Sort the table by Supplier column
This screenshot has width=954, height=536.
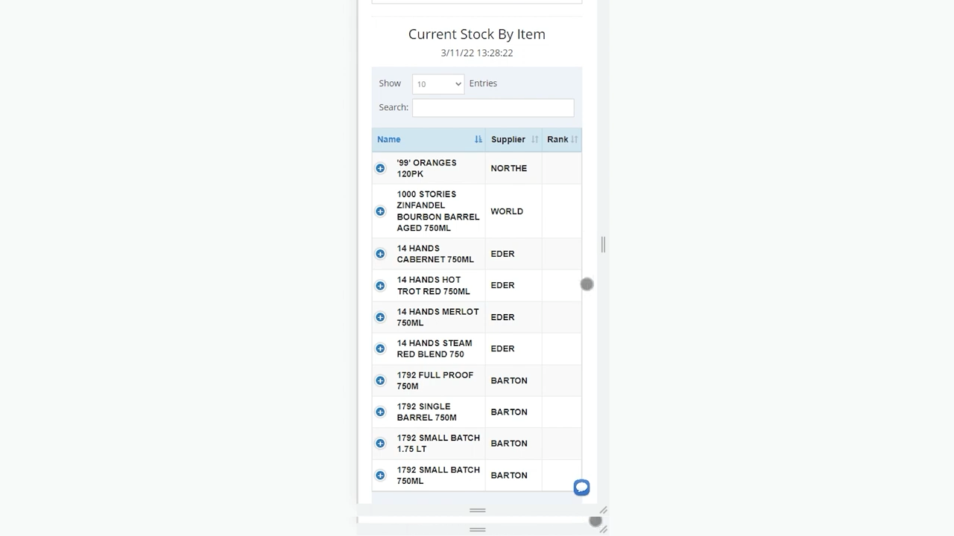pos(514,139)
